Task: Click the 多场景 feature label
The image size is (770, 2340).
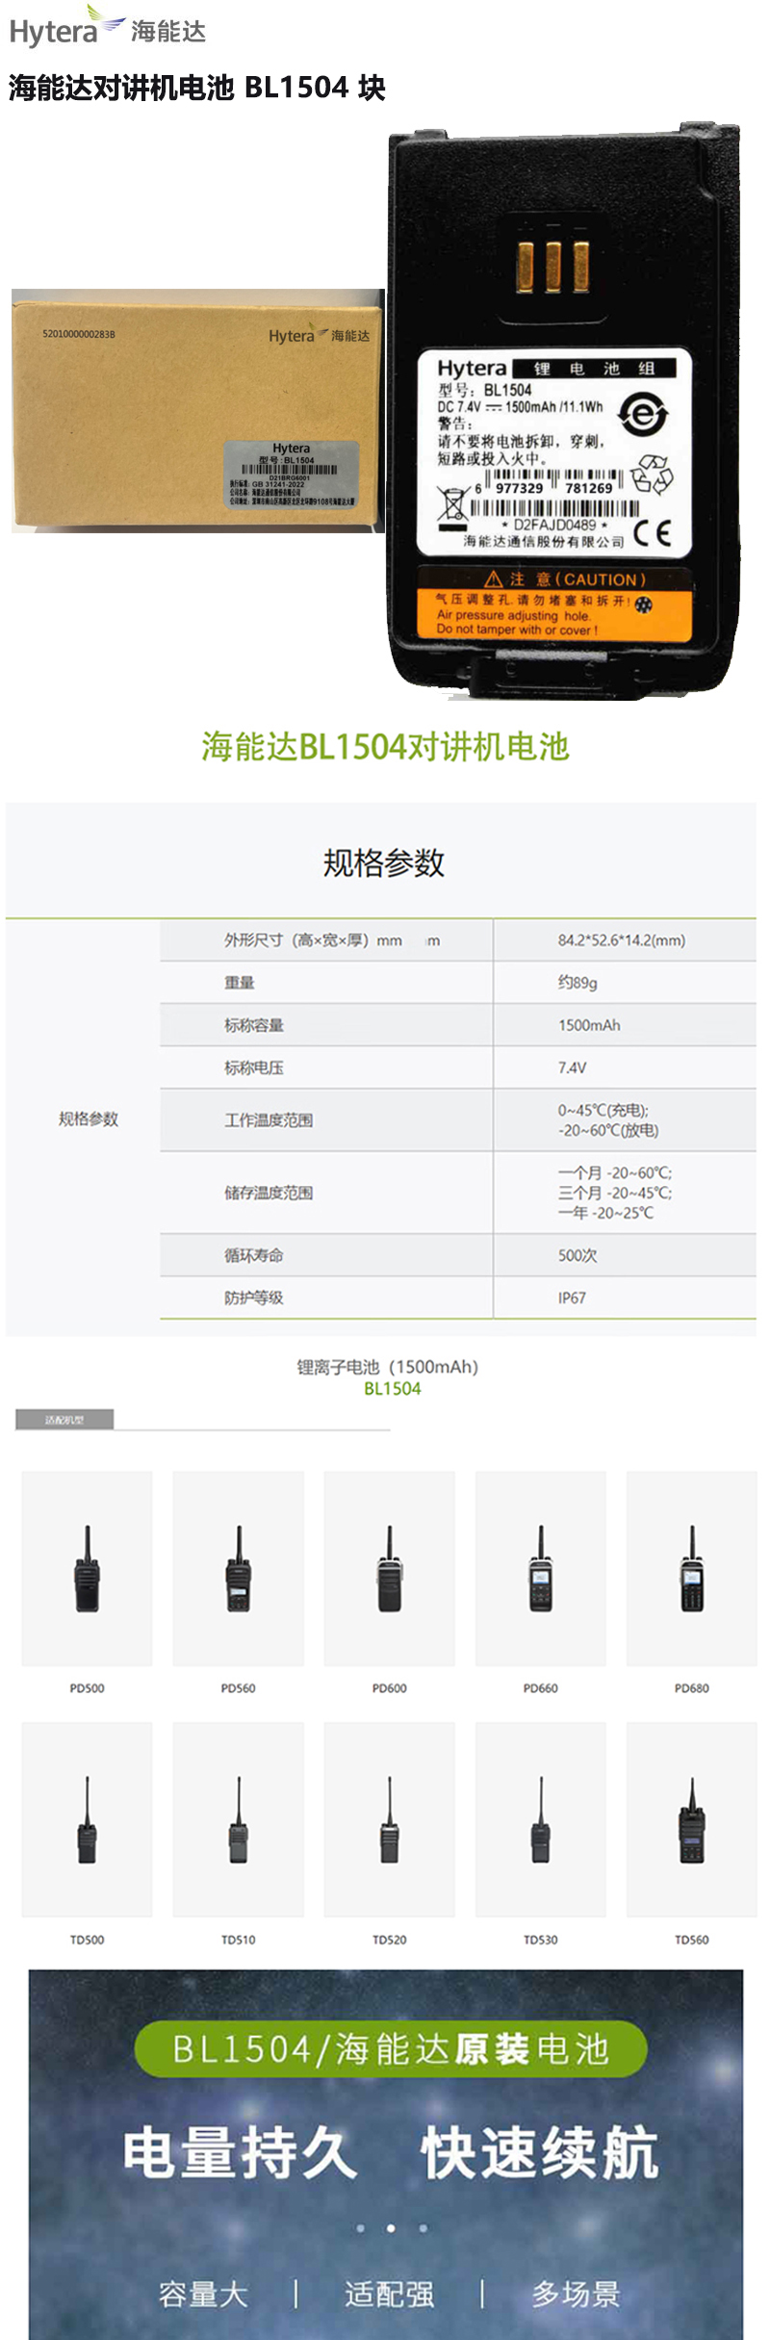Action: coord(576,2294)
